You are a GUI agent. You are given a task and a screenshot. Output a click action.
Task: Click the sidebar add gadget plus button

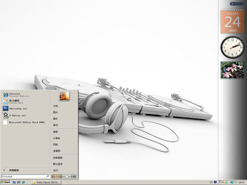tap(233, 4)
